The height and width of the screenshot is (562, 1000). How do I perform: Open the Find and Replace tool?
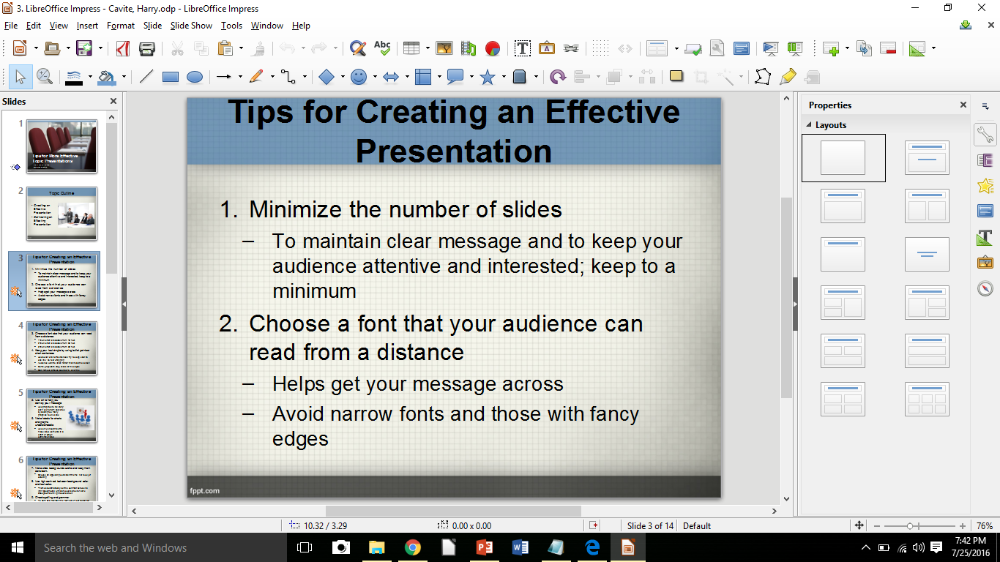click(357, 48)
